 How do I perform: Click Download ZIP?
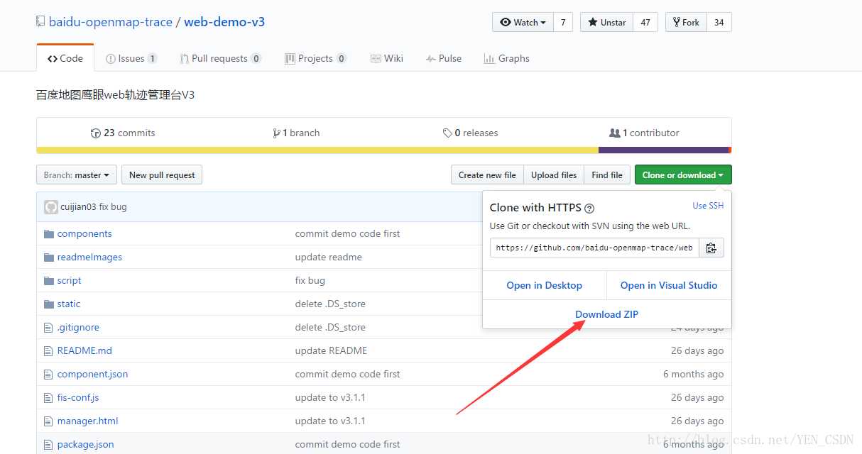click(x=607, y=314)
